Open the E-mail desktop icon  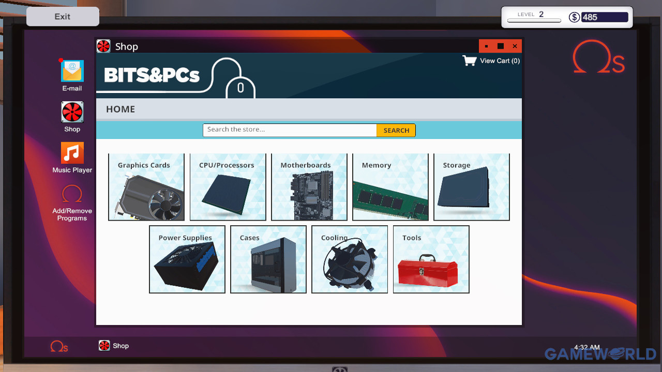tap(72, 72)
